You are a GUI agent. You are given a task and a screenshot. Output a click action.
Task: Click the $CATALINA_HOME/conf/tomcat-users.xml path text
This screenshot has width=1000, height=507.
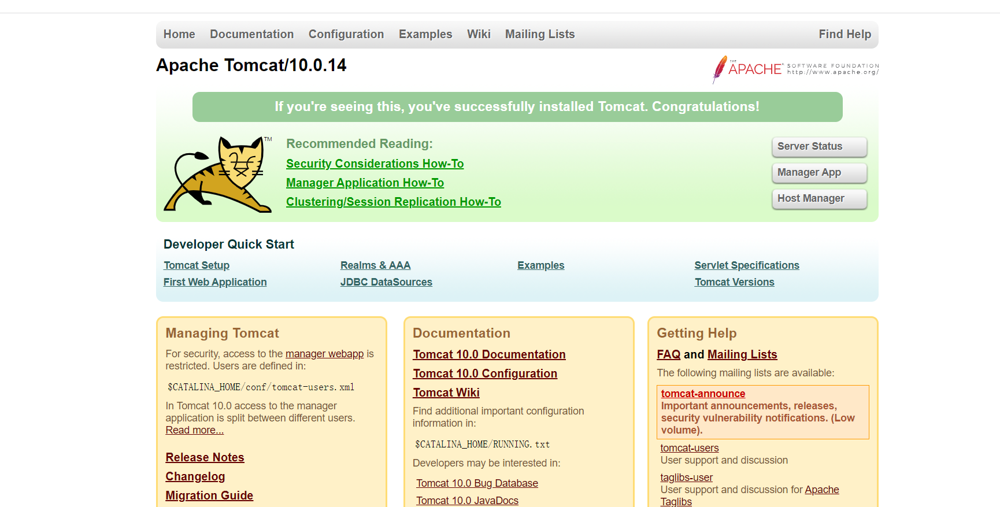click(x=261, y=387)
